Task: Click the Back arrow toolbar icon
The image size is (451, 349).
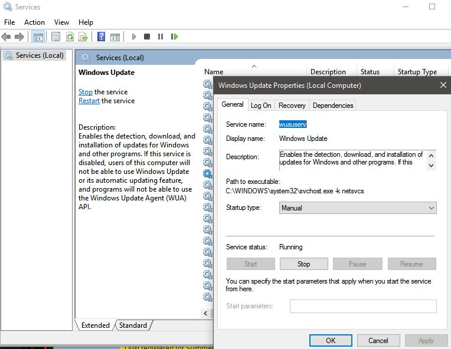Action: (6, 37)
